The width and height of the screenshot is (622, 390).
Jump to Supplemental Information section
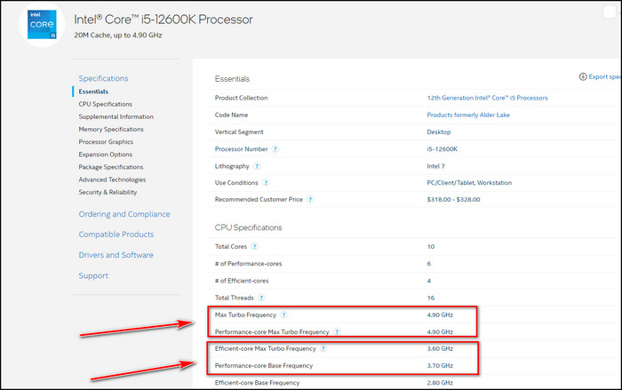(116, 117)
